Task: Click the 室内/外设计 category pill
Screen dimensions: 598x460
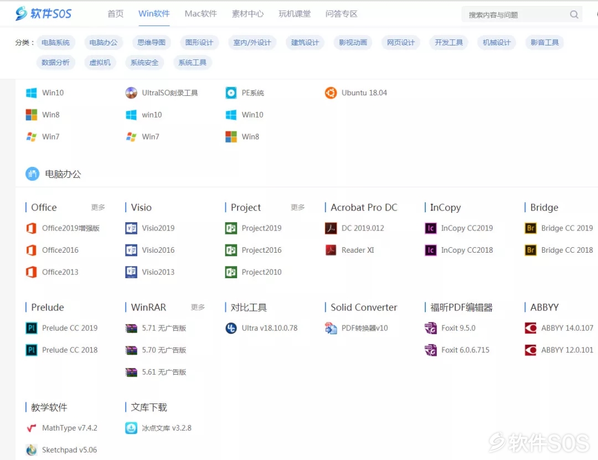Action: pos(252,42)
